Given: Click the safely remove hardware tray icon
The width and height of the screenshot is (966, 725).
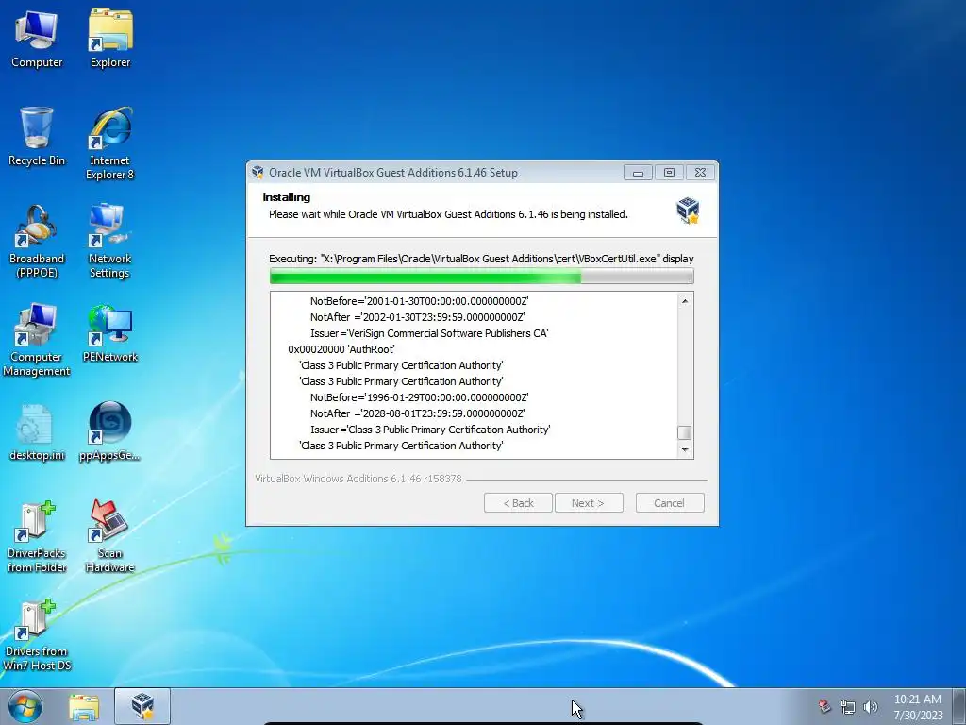Looking at the screenshot, I should tap(824, 706).
